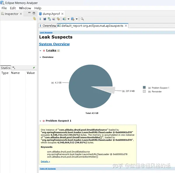Expand query browser dropdown arrow
The width and height of the screenshot is (175, 173).
[77, 19]
